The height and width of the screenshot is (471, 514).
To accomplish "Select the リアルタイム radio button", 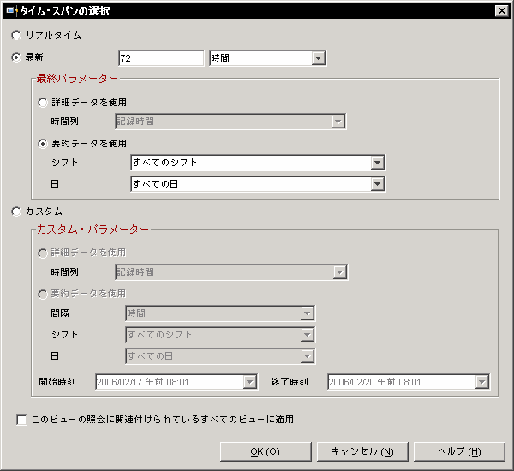I will 17,36.
